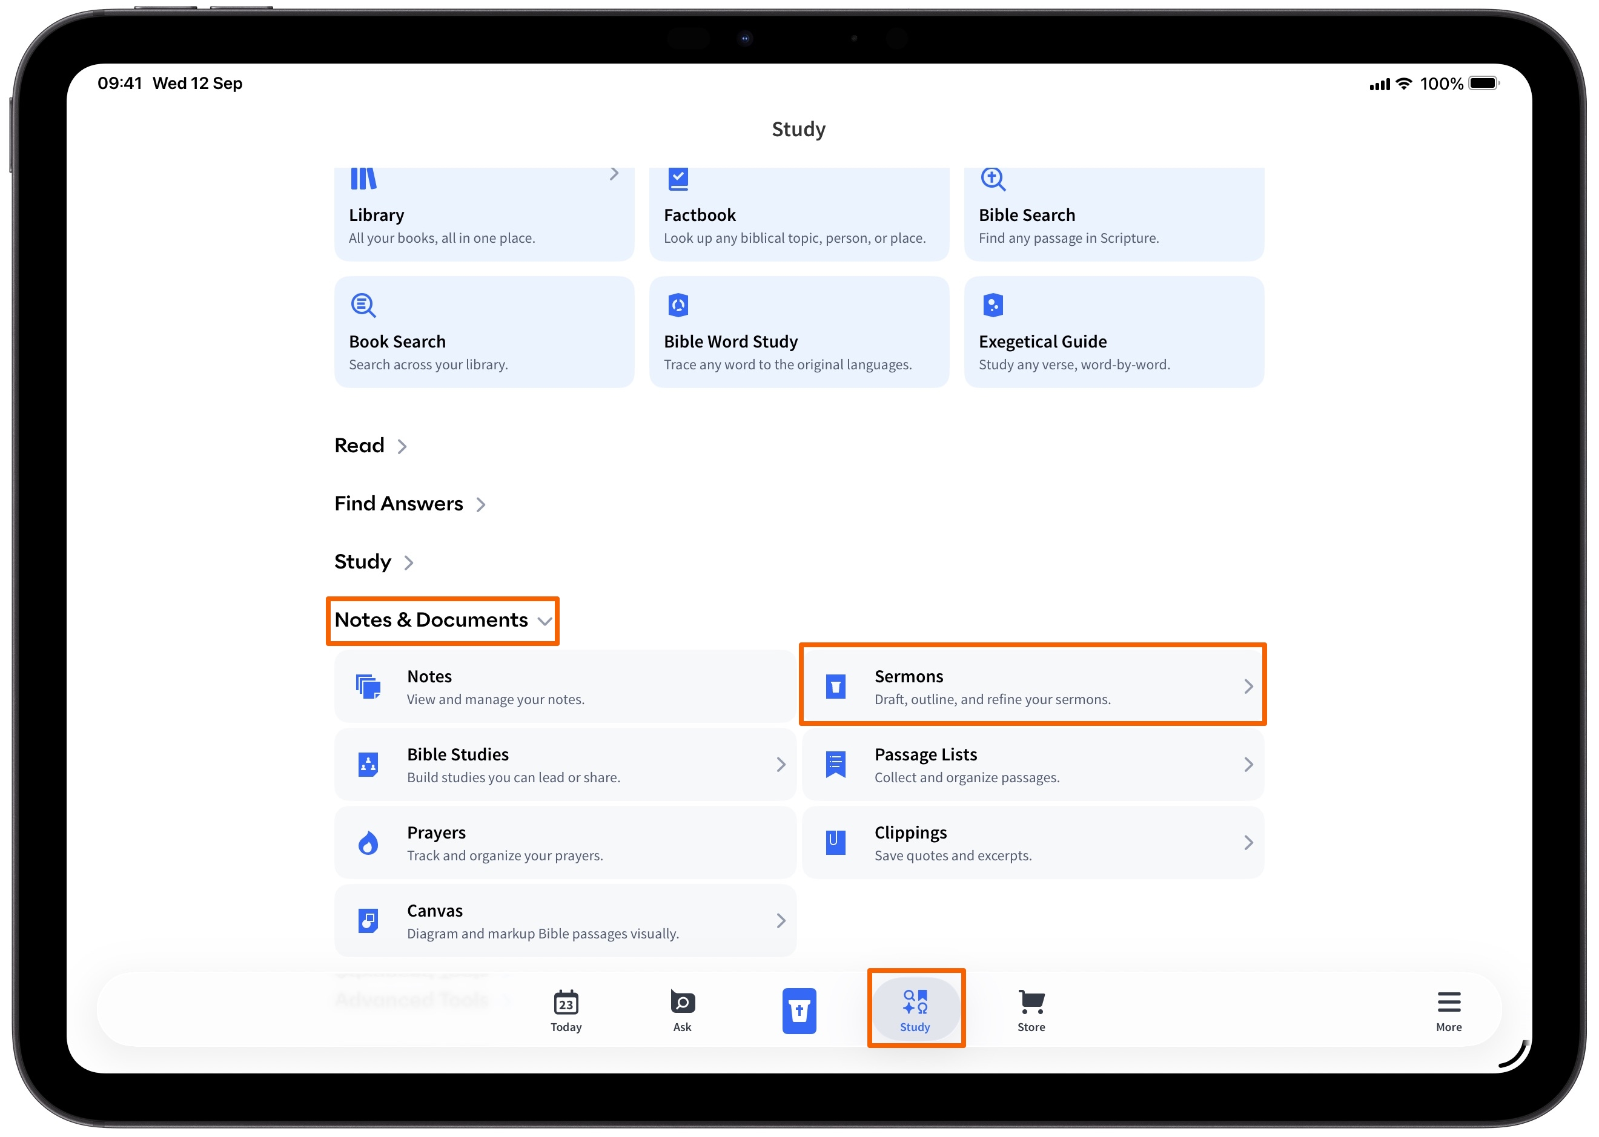
Task: Tap the Passage Lists bookmark icon
Action: 836,765
